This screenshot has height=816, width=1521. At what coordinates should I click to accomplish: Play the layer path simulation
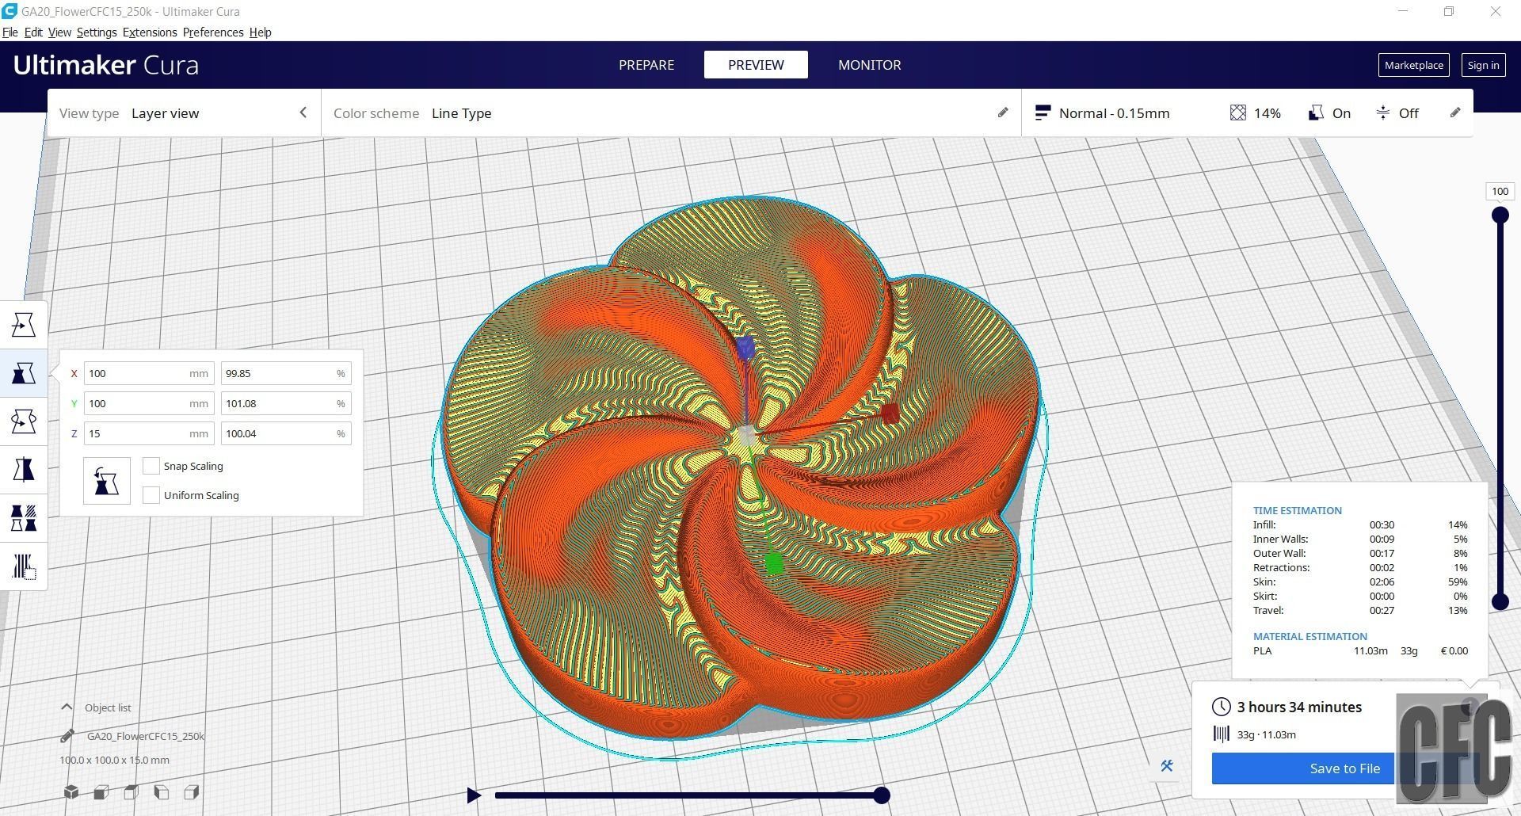click(474, 795)
